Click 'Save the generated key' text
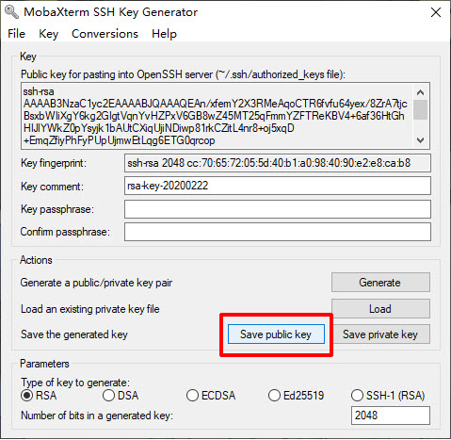This screenshot has width=451, height=440. point(74,334)
